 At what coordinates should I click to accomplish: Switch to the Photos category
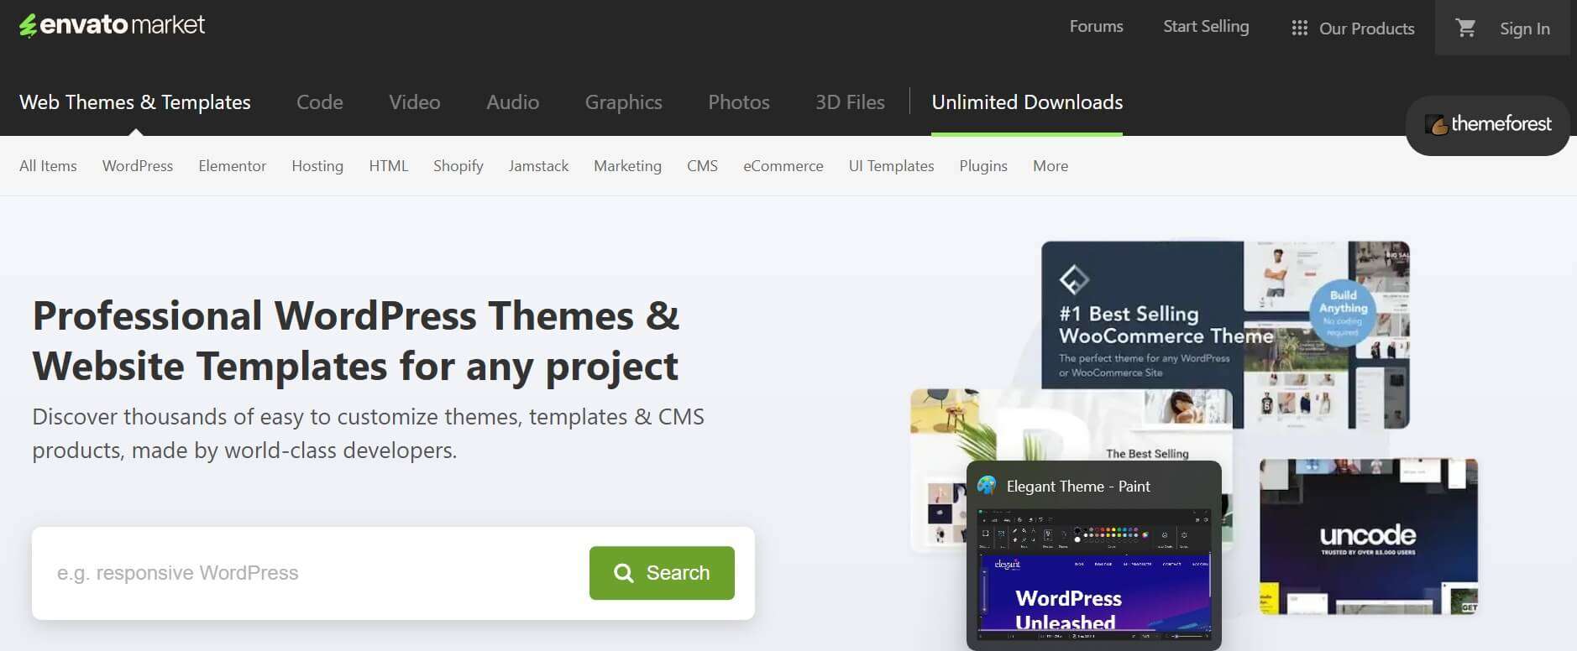coord(739,102)
